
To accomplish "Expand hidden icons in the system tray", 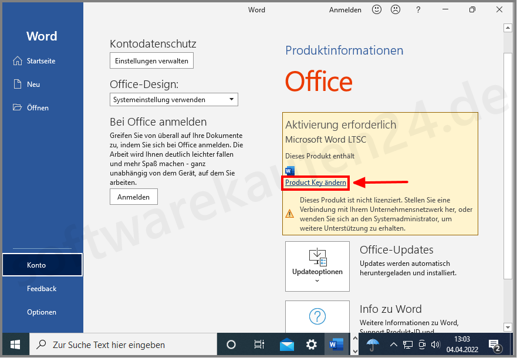I will [394, 345].
